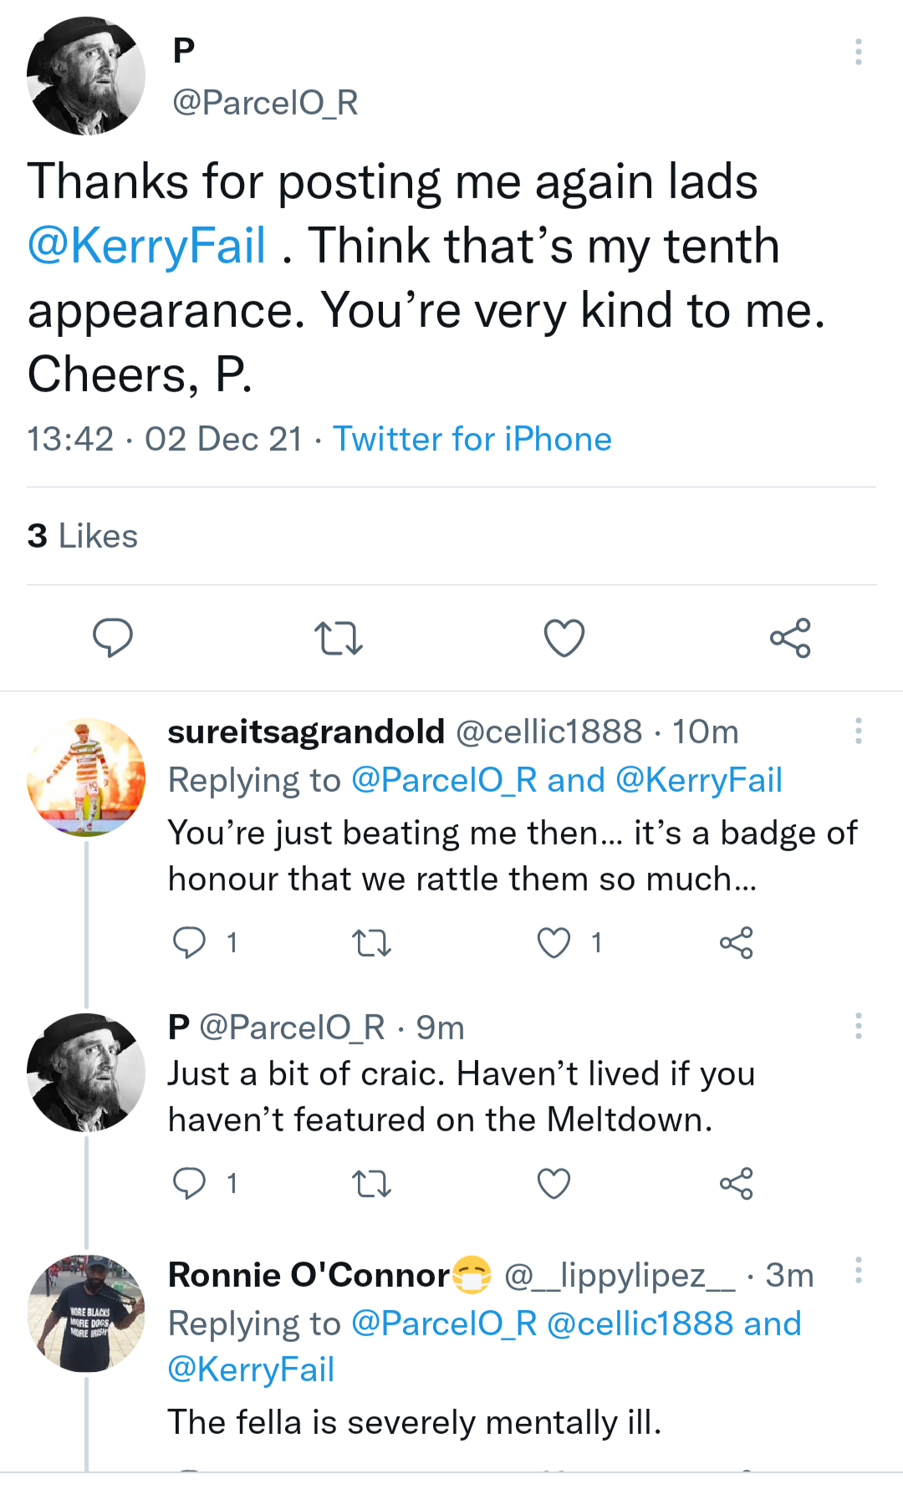Share the main tweet by P

tap(790, 638)
